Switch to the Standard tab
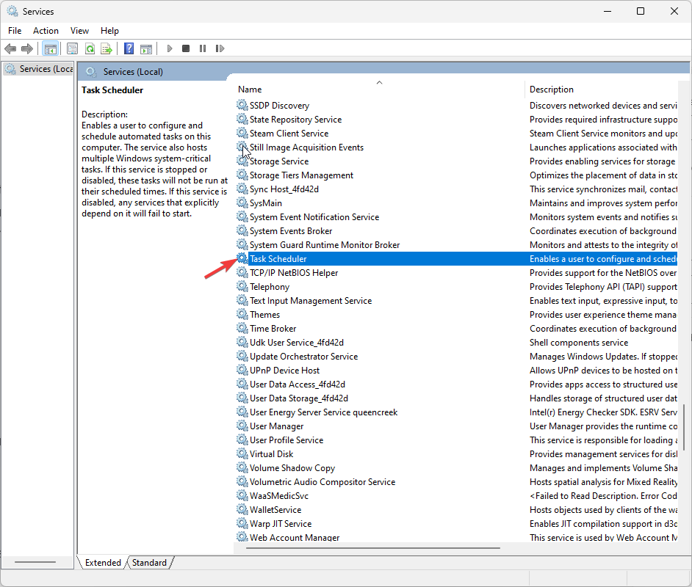The width and height of the screenshot is (692, 587). tap(150, 563)
